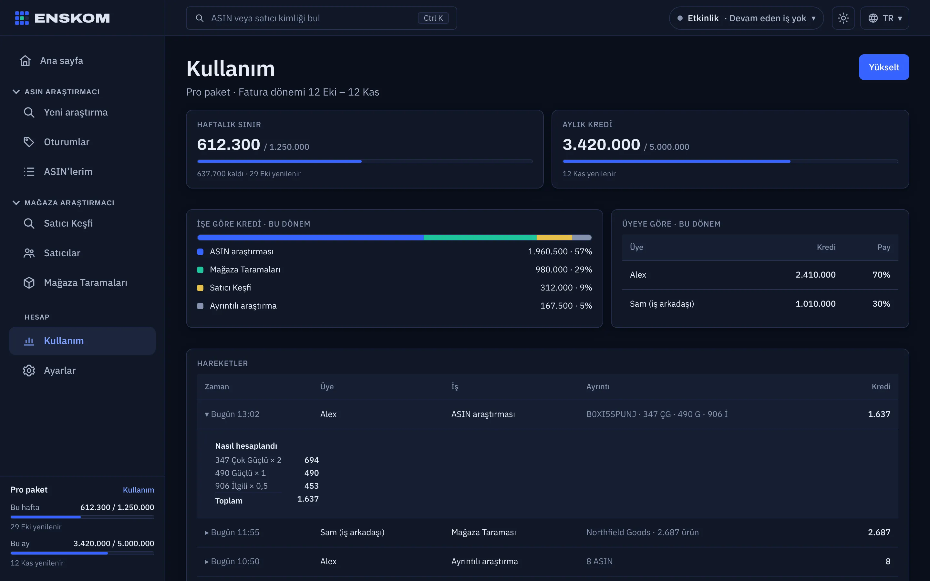Open Ayarlar gear icon
Viewport: 930px width, 581px height.
(29, 371)
